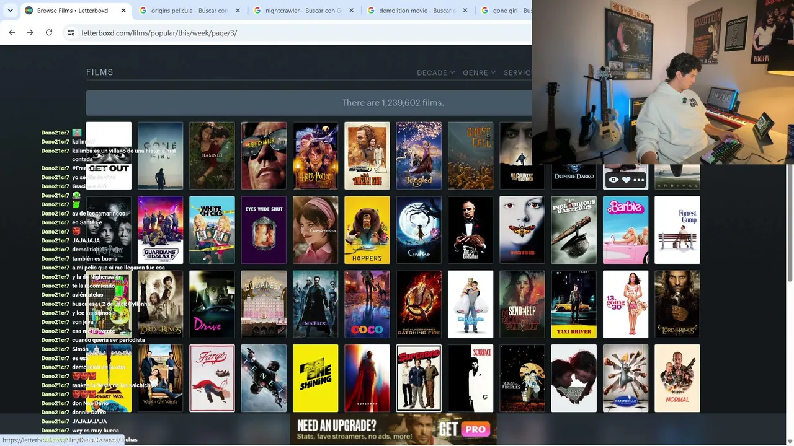This screenshot has height=446, width=794.
Task: Open the Normal film poster
Action: 677,378
